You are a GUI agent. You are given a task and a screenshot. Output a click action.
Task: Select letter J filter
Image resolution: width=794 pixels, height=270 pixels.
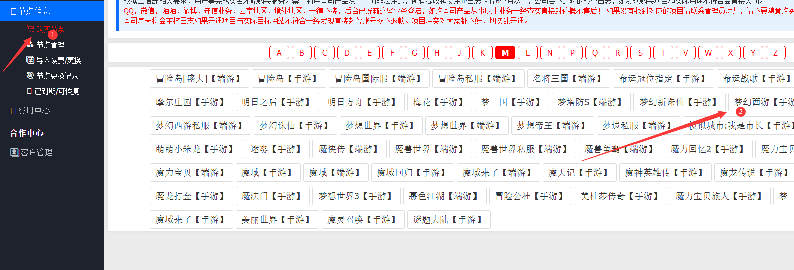[x=460, y=53]
